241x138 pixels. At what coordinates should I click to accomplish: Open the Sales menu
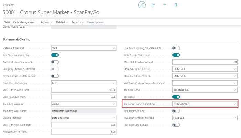pos(7,22)
